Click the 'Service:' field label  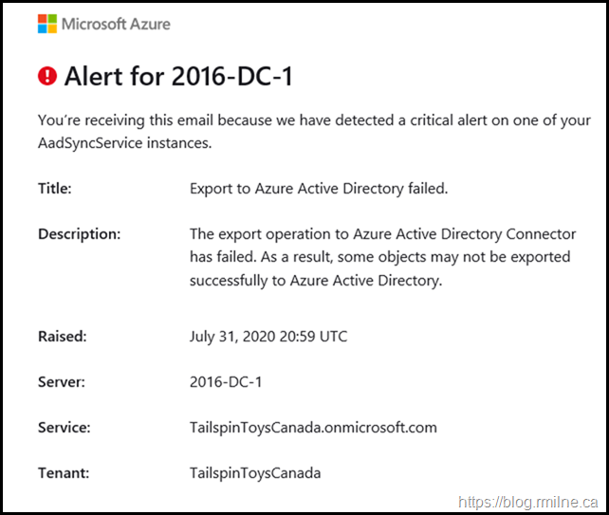[x=64, y=427]
